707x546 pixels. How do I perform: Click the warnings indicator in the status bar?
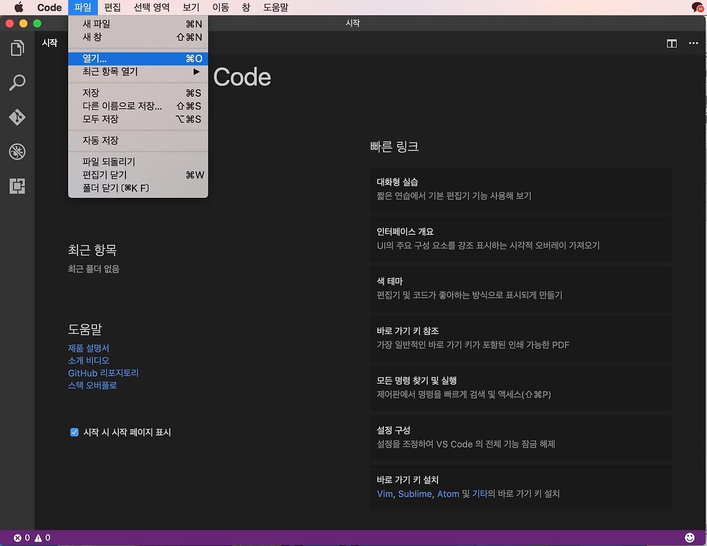point(43,537)
